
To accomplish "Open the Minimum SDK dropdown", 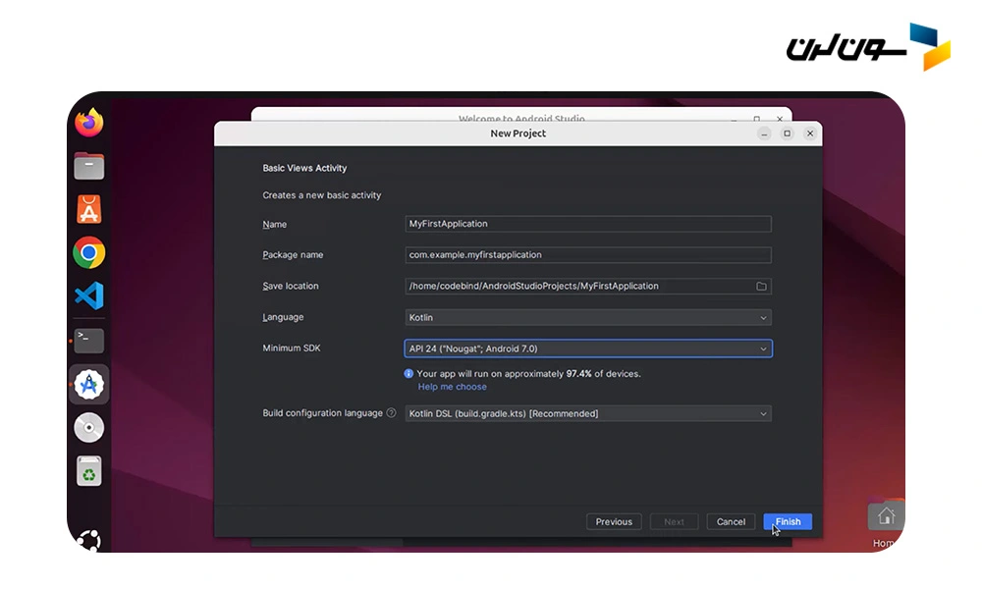I will [x=588, y=348].
